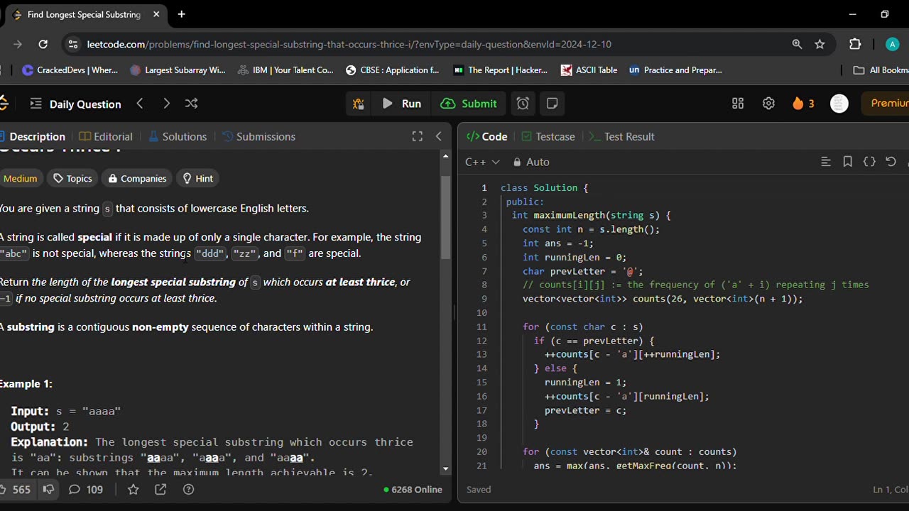Click line 9 counts vector declaration
Screen dimensions: 909x511
[663, 299]
